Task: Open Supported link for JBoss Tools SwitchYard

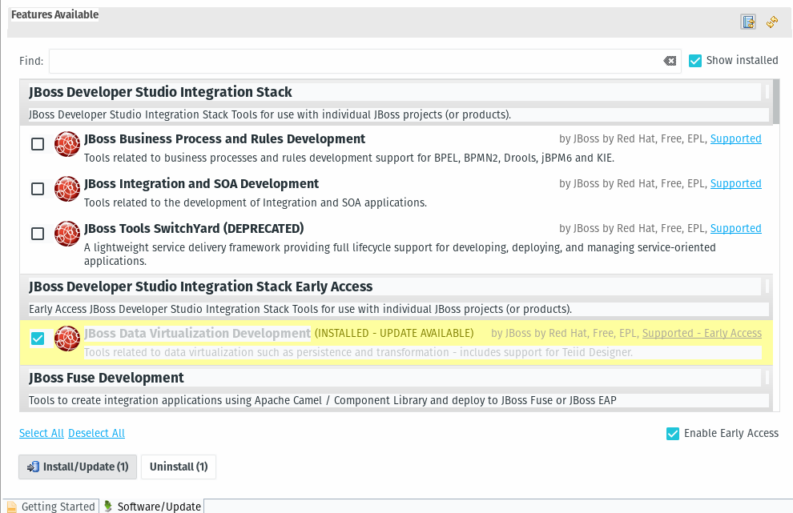Action: [736, 228]
